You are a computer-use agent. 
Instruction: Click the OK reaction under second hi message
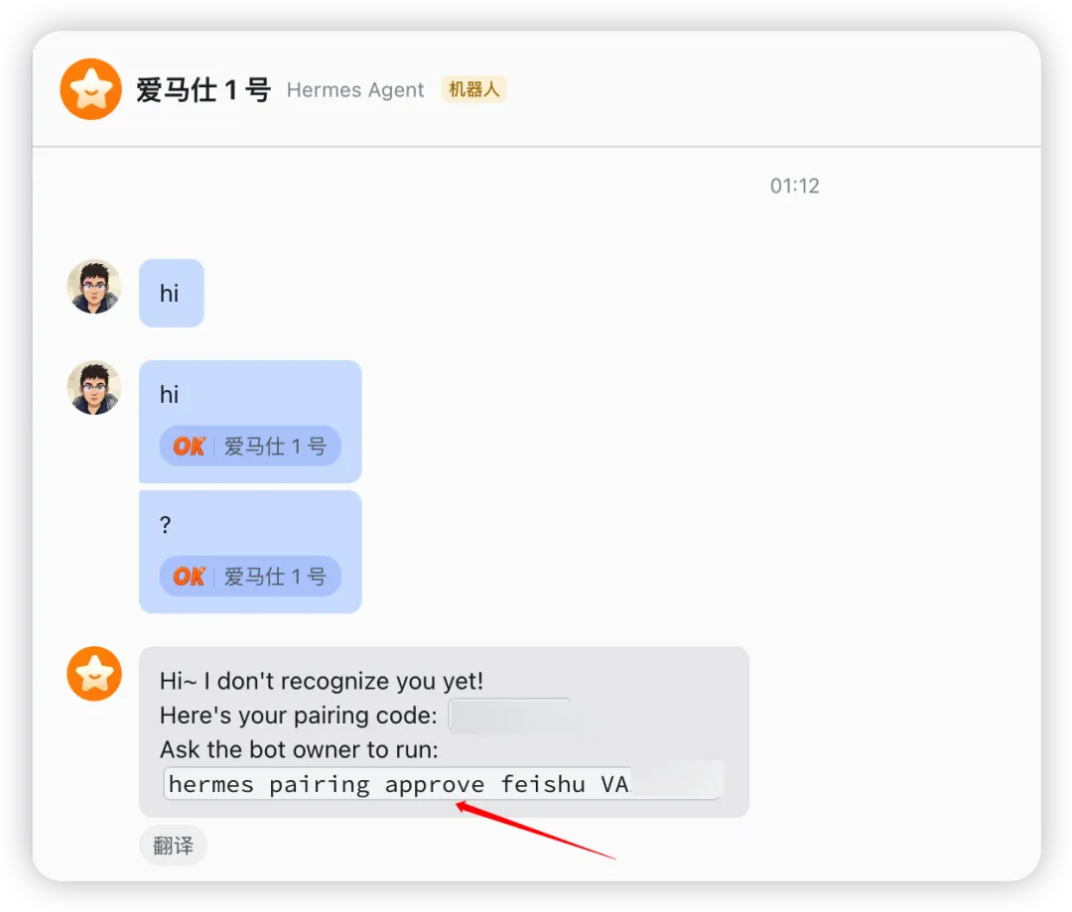tap(190, 447)
